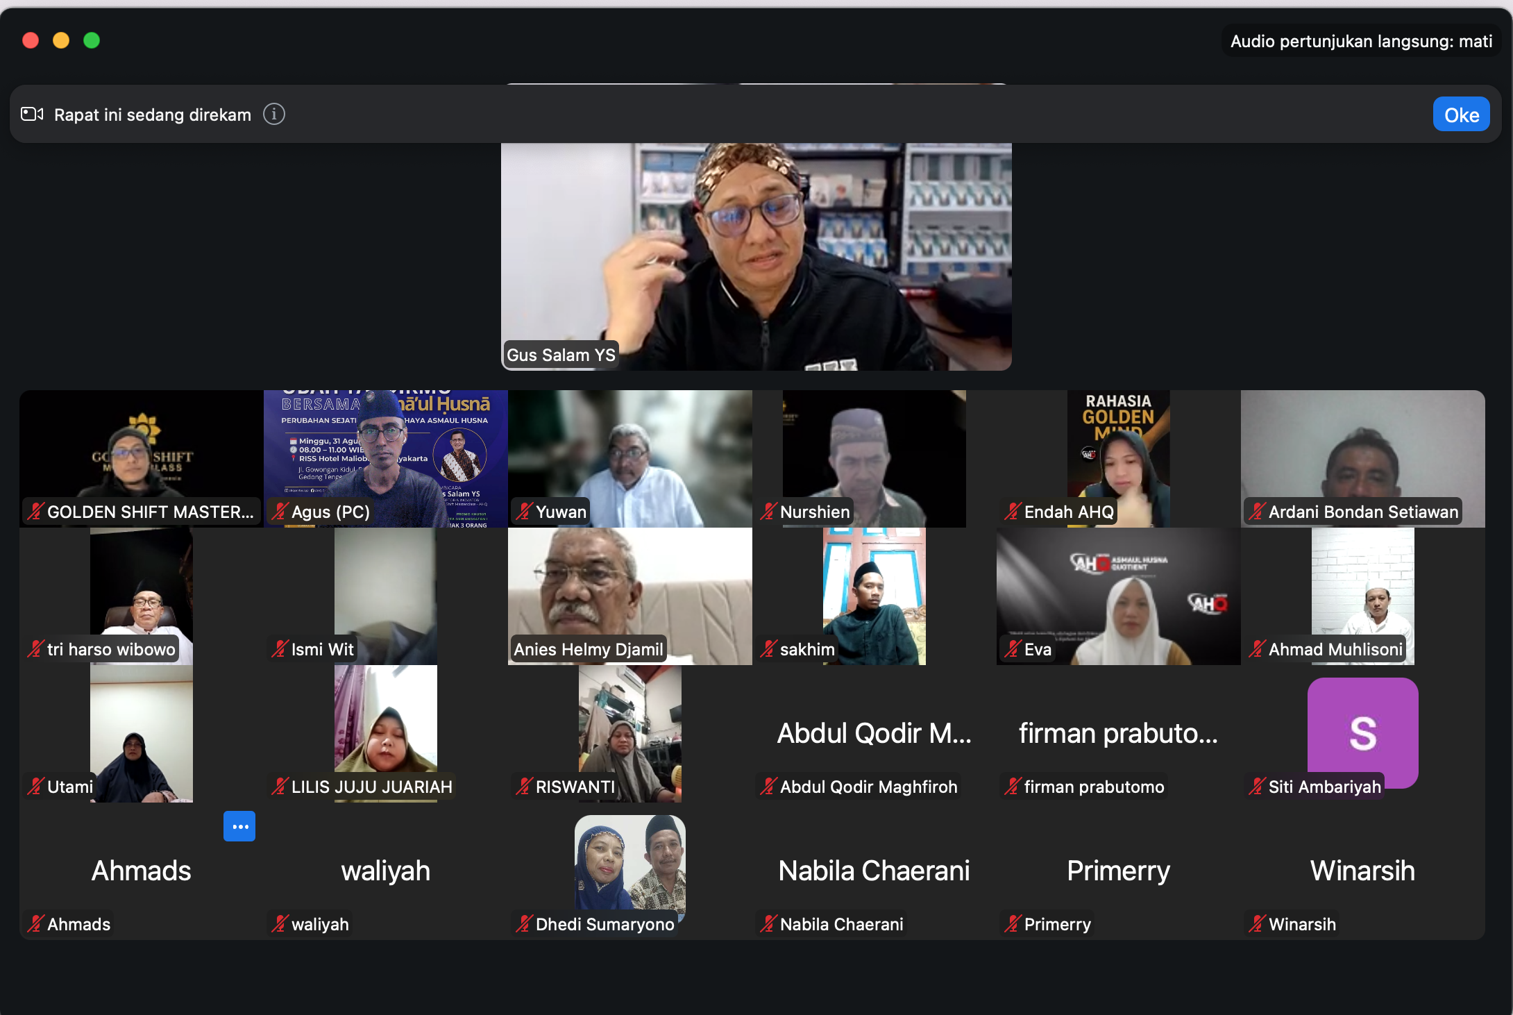Click the muted mic icon beside Nurshien
Image resolution: width=1513 pixels, height=1015 pixels.
[x=768, y=512]
